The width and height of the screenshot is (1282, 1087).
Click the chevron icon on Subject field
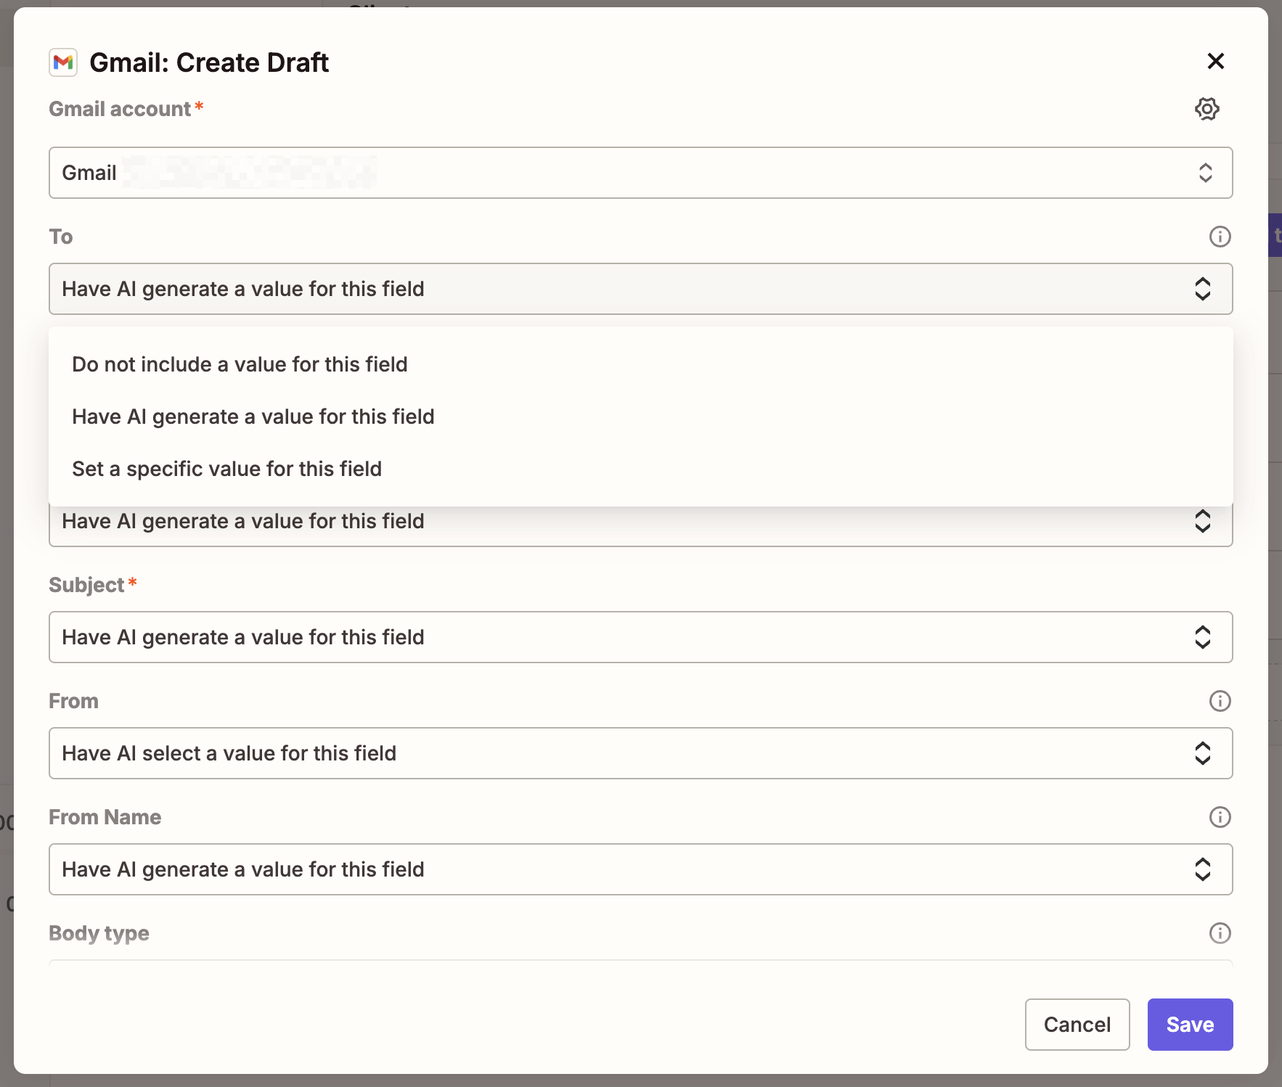1203,637
